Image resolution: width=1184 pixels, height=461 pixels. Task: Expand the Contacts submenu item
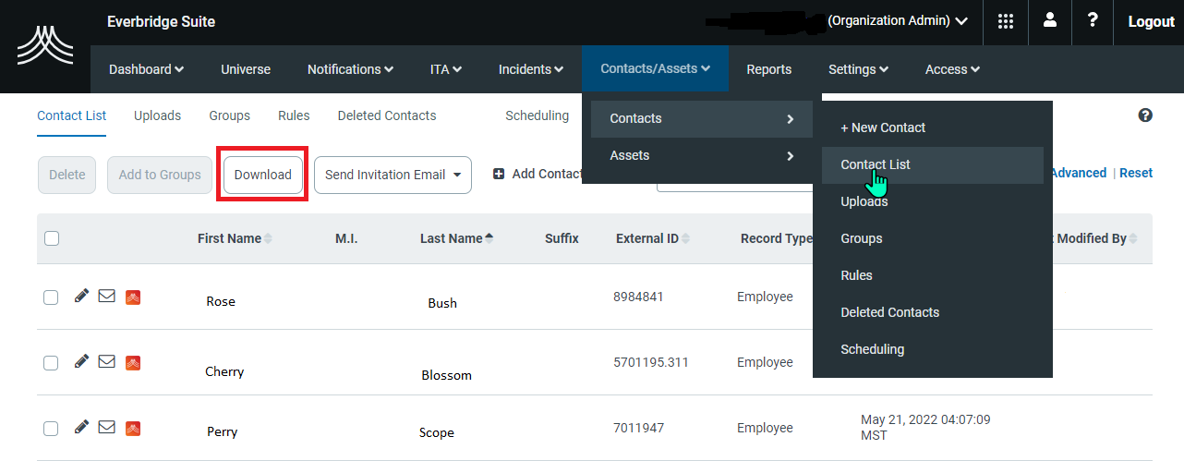[x=702, y=118]
